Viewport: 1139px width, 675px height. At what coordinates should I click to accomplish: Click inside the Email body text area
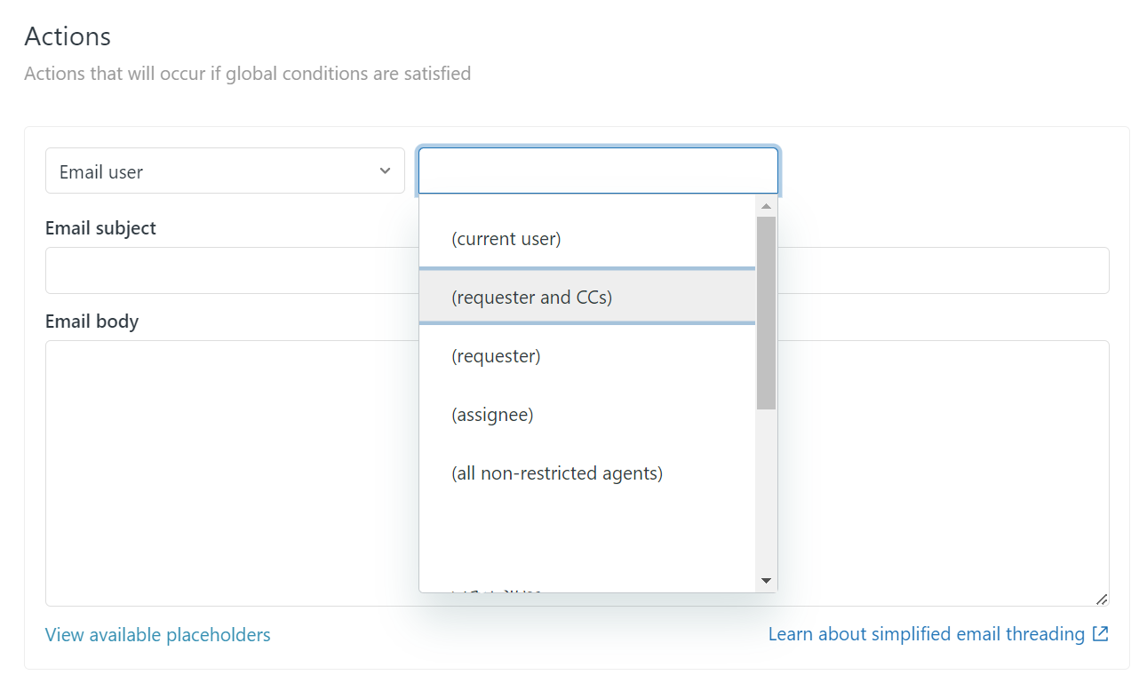tap(222, 471)
